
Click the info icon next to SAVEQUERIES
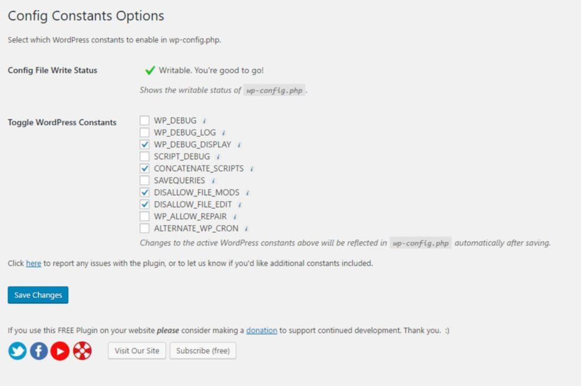pyautogui.click(x=213, y=181)
